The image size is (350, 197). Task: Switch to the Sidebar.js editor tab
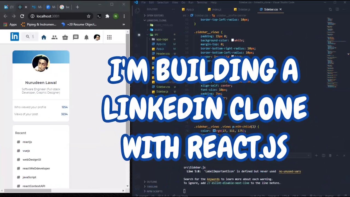pos(242,9)
